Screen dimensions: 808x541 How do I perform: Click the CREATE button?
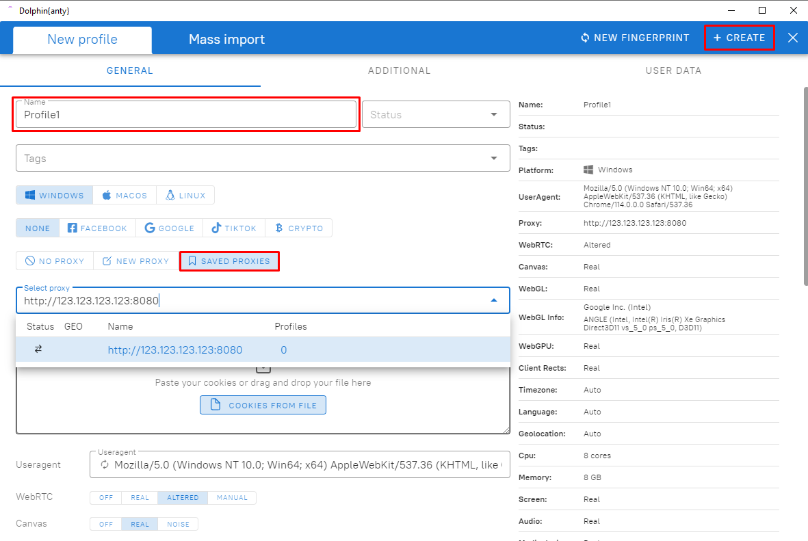tap(739, 38)
